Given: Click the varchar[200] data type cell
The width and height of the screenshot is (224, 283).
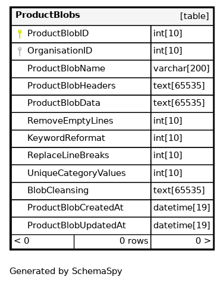Looking at the screenshot, I should tap(182, 68).
